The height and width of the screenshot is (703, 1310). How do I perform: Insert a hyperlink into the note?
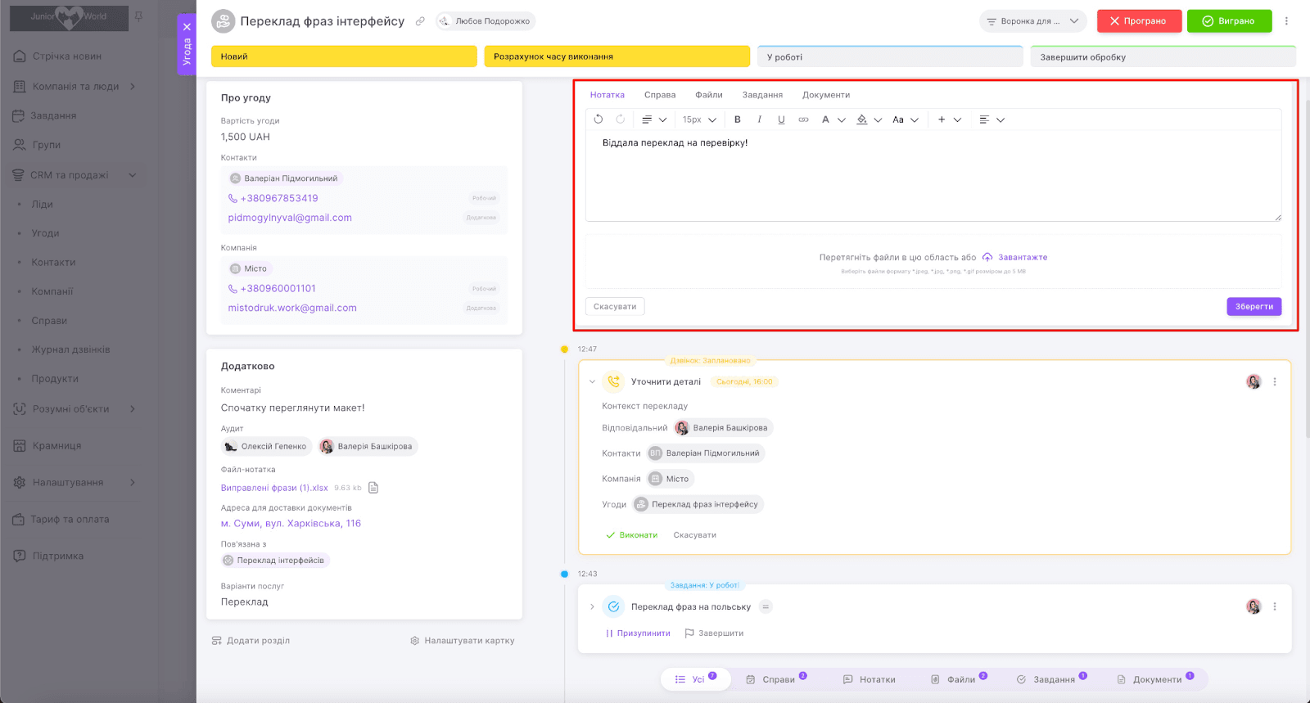[803, 119]
